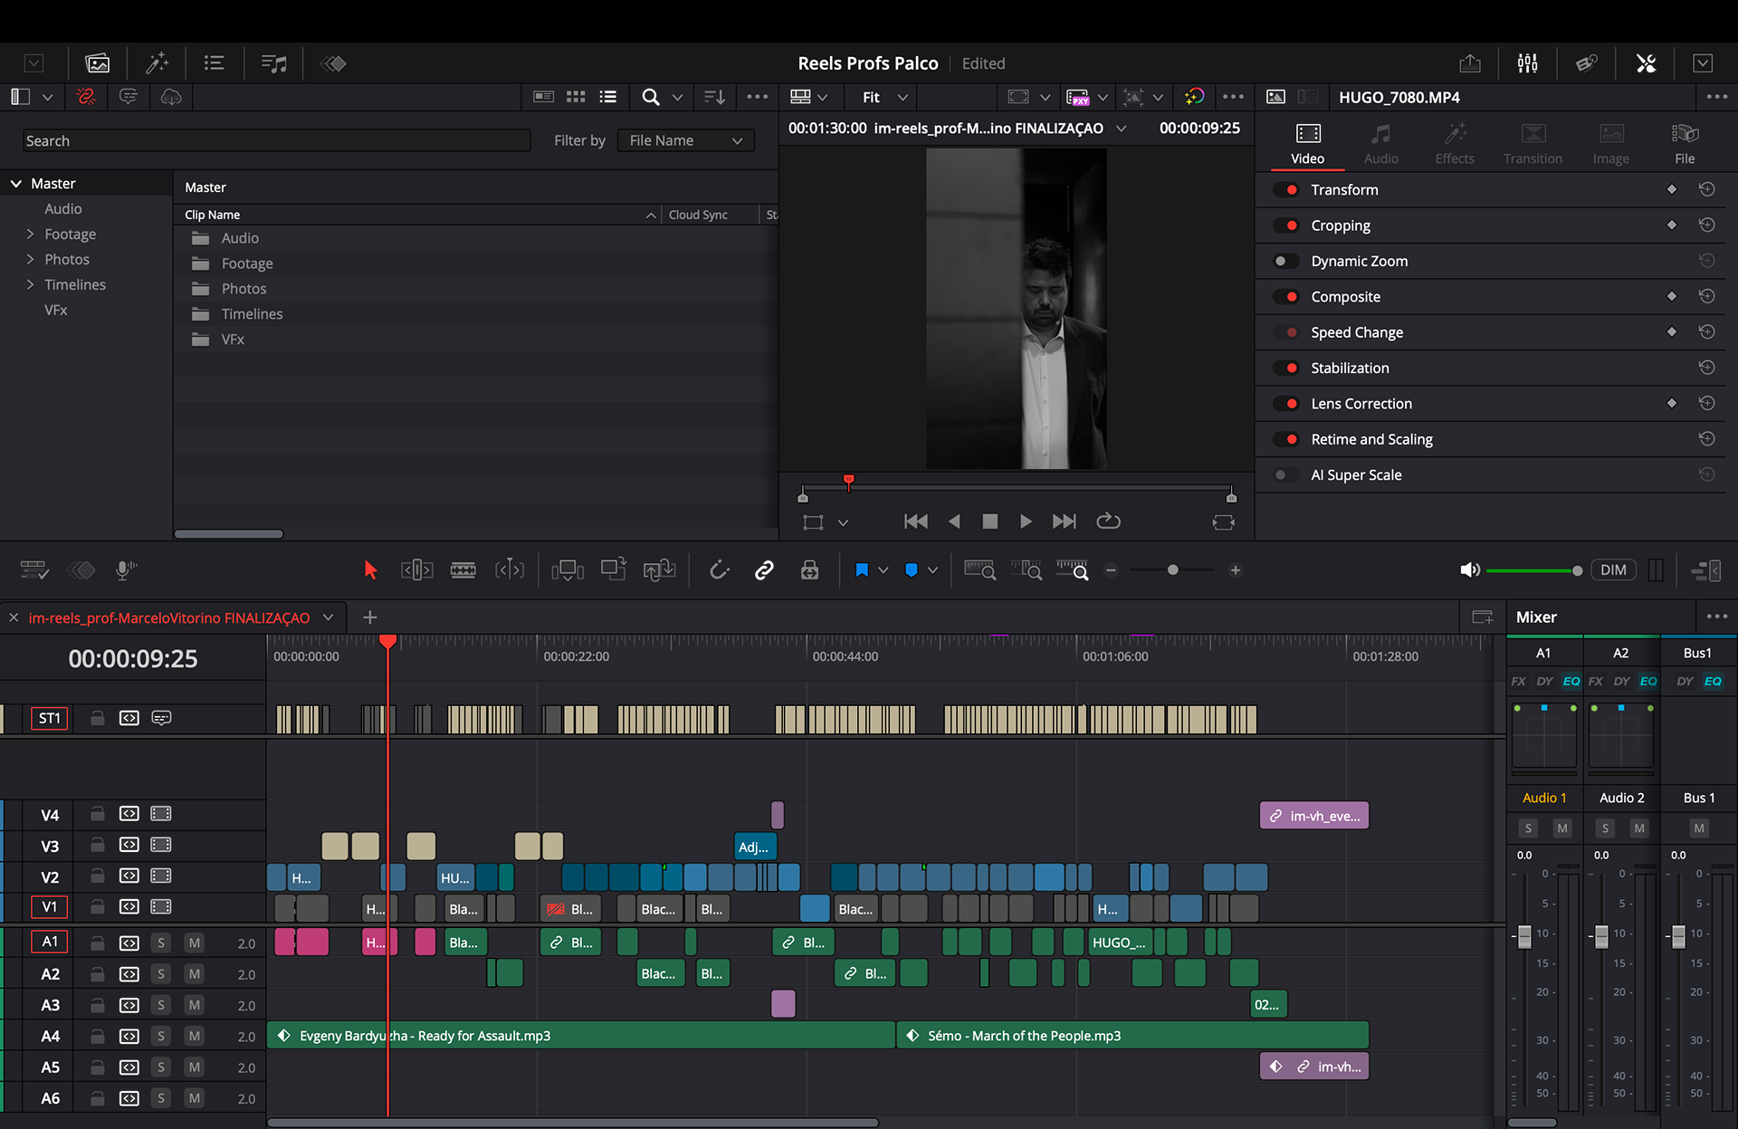1738x1129 pixels.
Task: Click the Overwrite Clip icon
Action: [614, 569]
